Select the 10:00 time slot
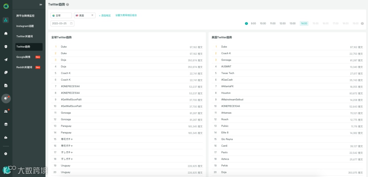Screen dimensions: 368x177 [263, 23]
